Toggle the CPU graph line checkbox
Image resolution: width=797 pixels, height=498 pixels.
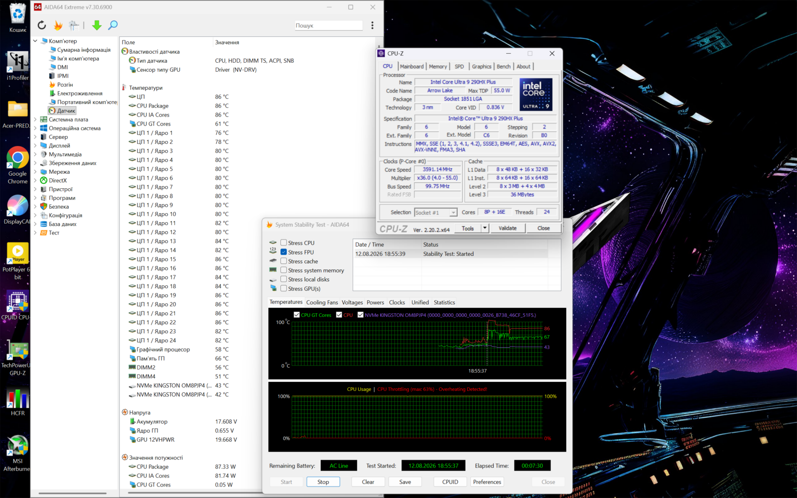[339, 315]
